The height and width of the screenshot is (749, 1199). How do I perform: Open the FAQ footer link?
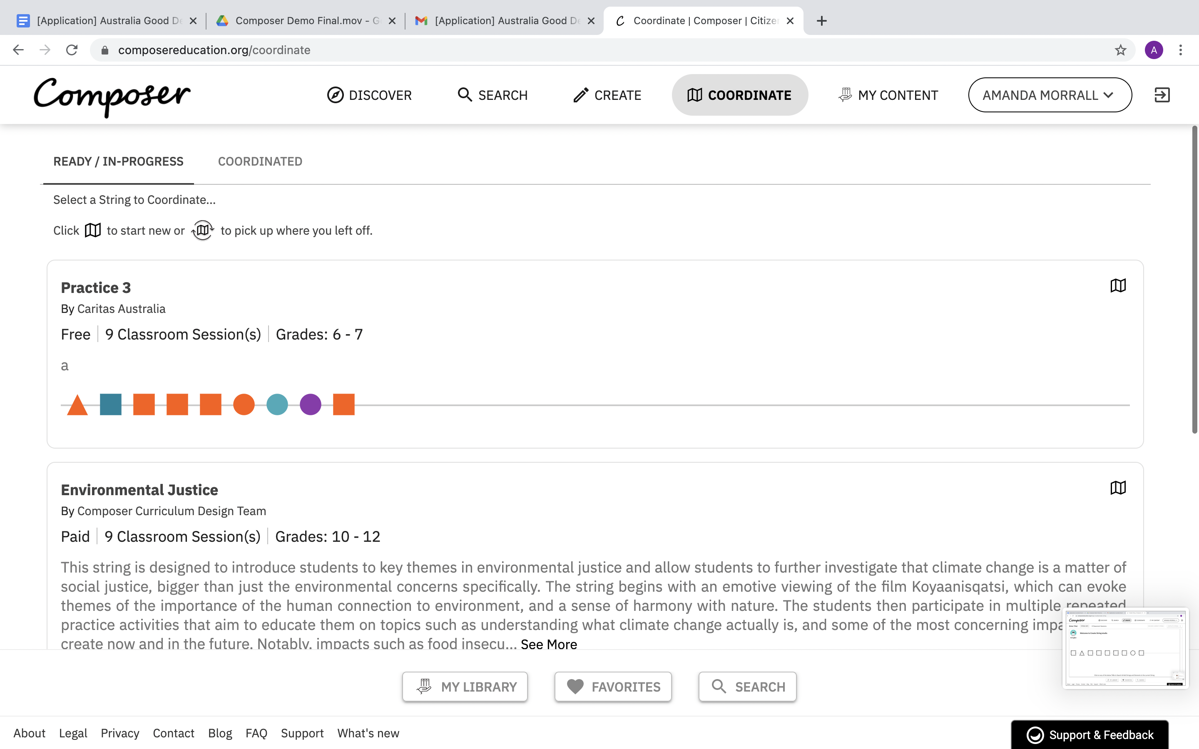pyautogui.click(x=256, y=733)
